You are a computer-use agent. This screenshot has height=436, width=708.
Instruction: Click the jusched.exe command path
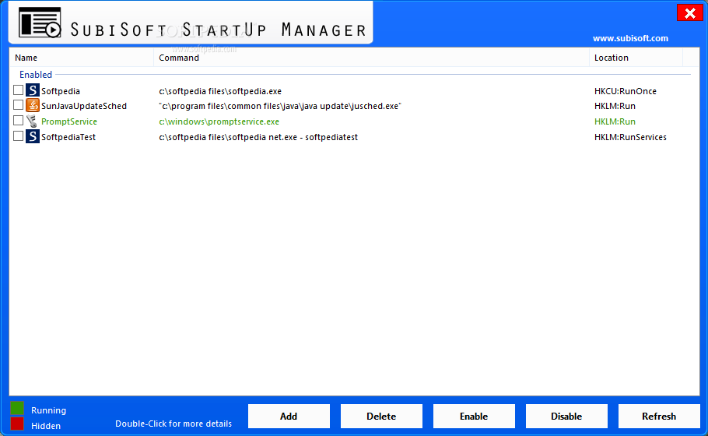(280, 106)
